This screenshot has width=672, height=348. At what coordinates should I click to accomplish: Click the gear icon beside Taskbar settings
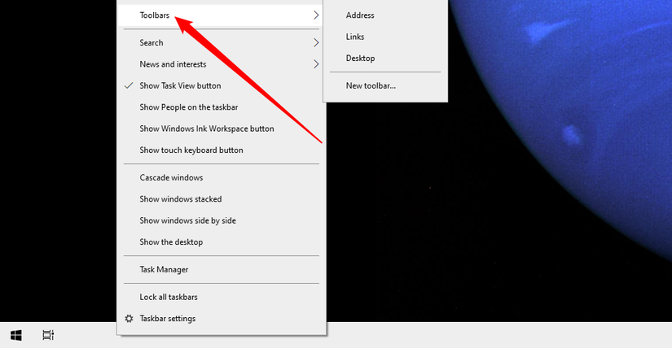(x=129, y=319)
